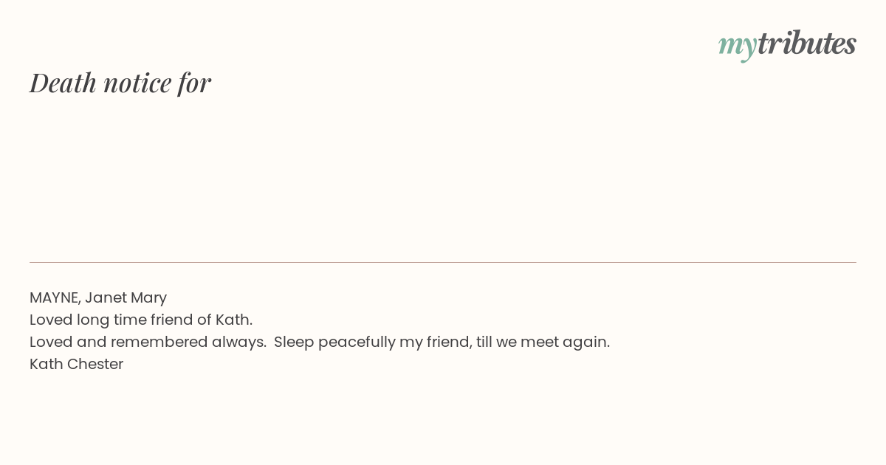Viewport: 886px width, 465px height.
Task: Click the green "my" part of logo
Action: [738, 46]
